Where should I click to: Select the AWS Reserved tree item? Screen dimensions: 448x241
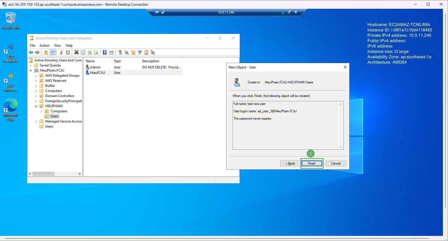point(55,81)
